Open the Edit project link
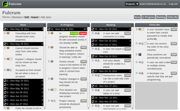Viewport: 180px width, 111px height. pyautogui.click(x=27, y=17)
